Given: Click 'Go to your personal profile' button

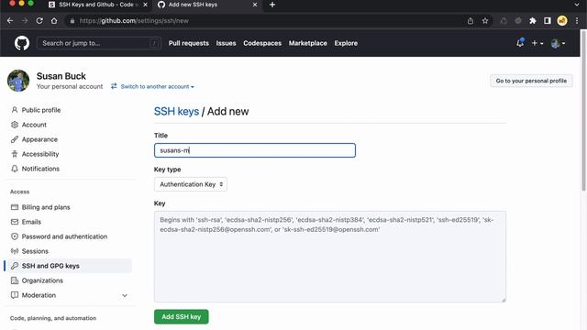Looking at the screenshot, I should point(531,81).
